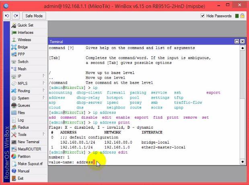Toggle the Safe Mode button

click(34, 16)
